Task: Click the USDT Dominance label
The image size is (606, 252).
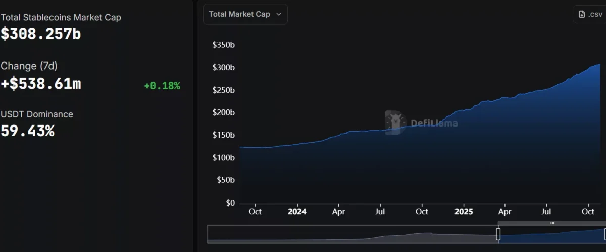Action: click(x=37, y=114)
